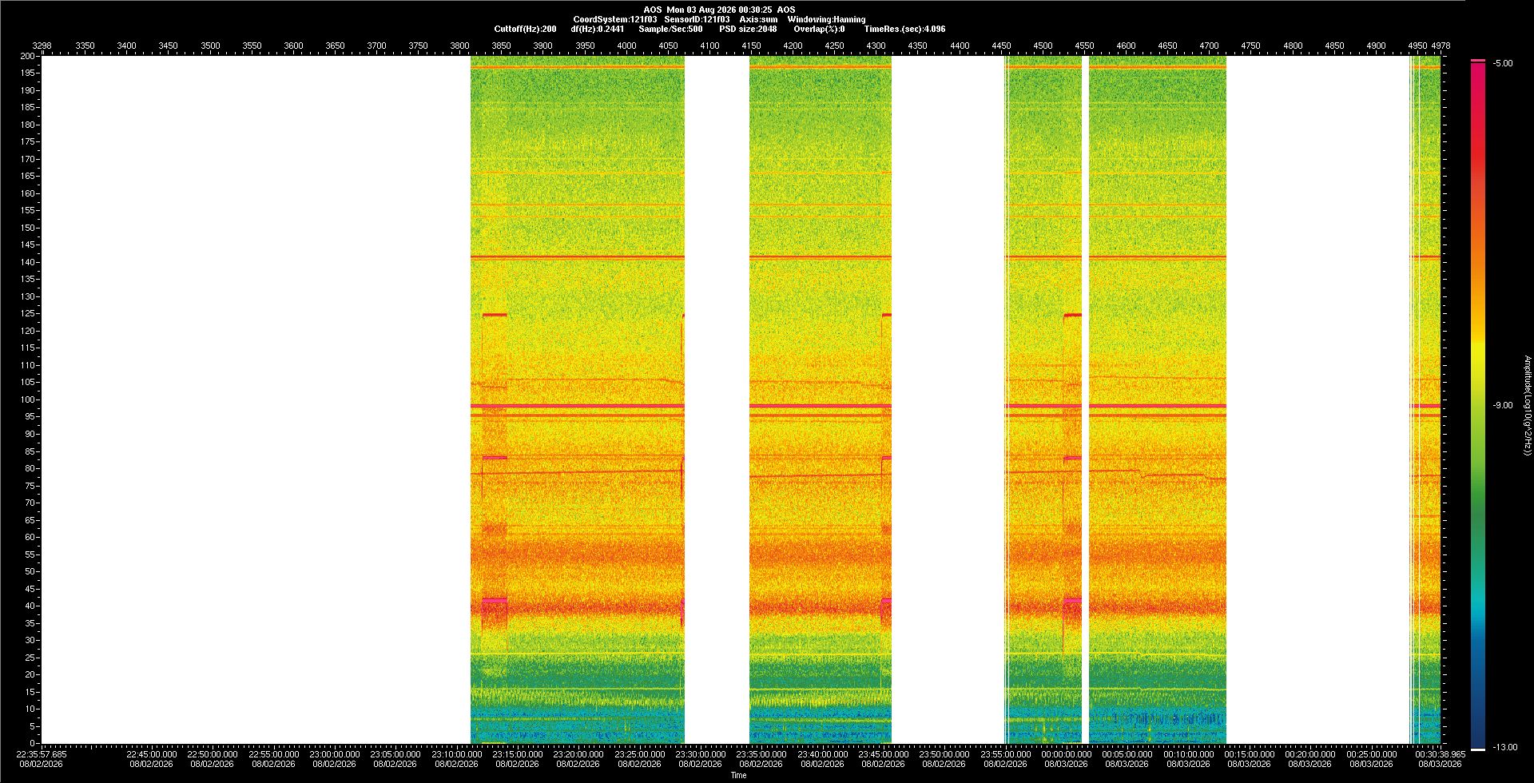Screen dimensions: 1534x783
Task: Click the 00:00:00.000 midnight time label
Action: tap(1066, 754)
